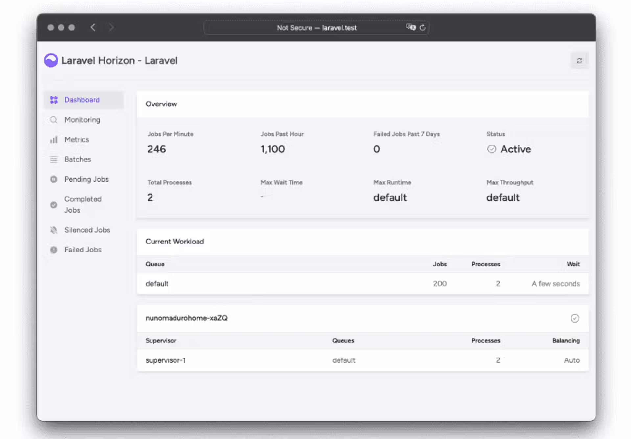Open the Failed Jobs section

[x=83, y=250]
